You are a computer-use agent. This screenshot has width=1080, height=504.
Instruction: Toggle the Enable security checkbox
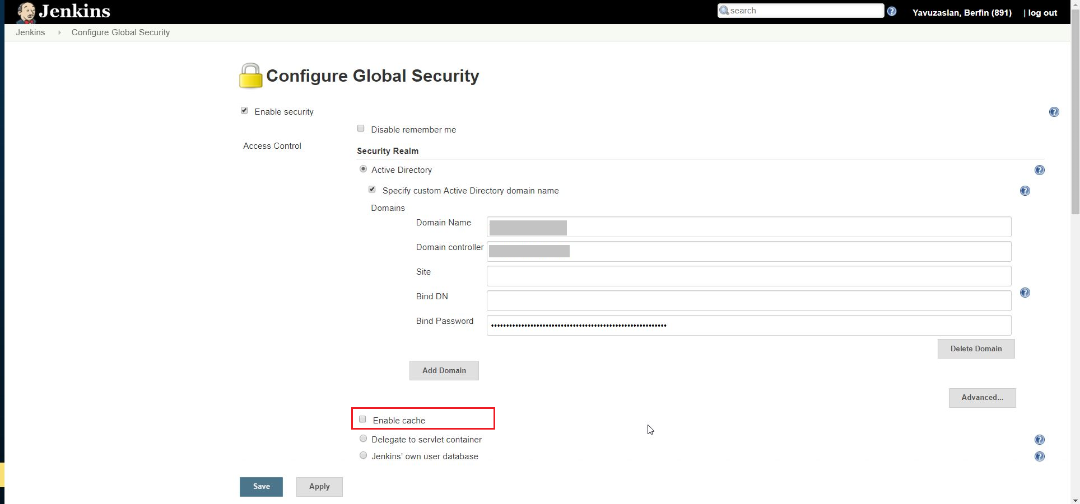[x=244, y=111]
